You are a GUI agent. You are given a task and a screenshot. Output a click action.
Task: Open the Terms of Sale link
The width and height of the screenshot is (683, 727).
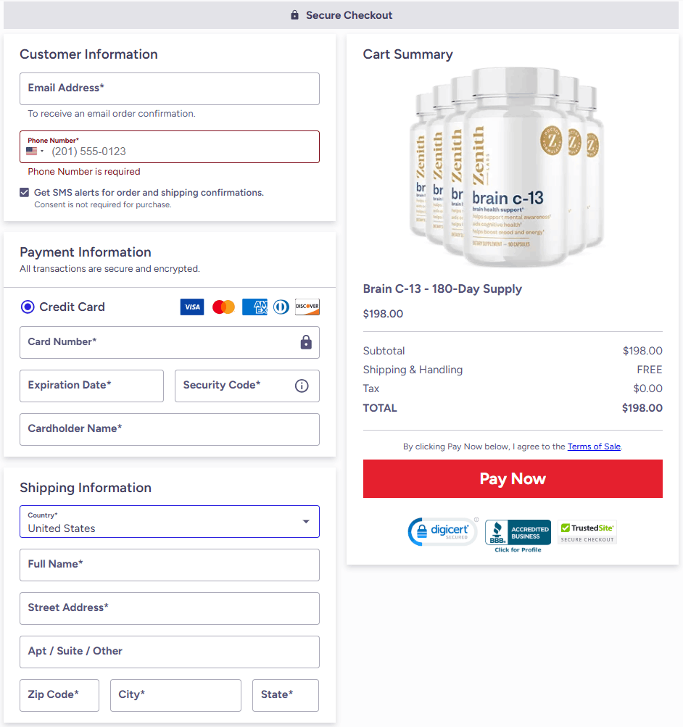(594, 446)
